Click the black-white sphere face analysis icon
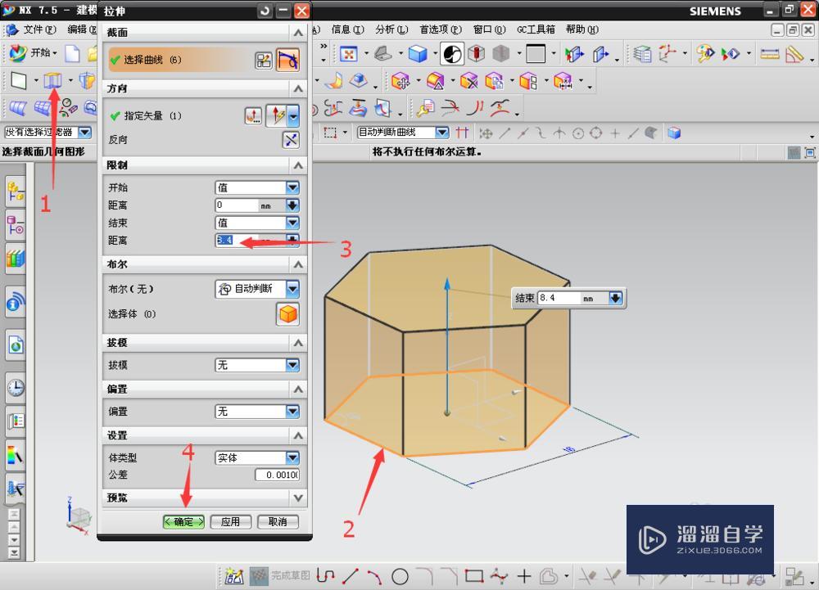The width and height of the screenshot is (819, 590). tap(452, 53)
